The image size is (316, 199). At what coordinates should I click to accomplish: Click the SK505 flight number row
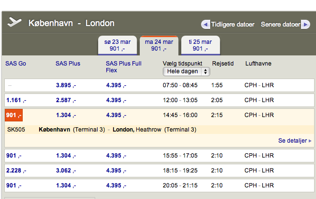(16, 130)
